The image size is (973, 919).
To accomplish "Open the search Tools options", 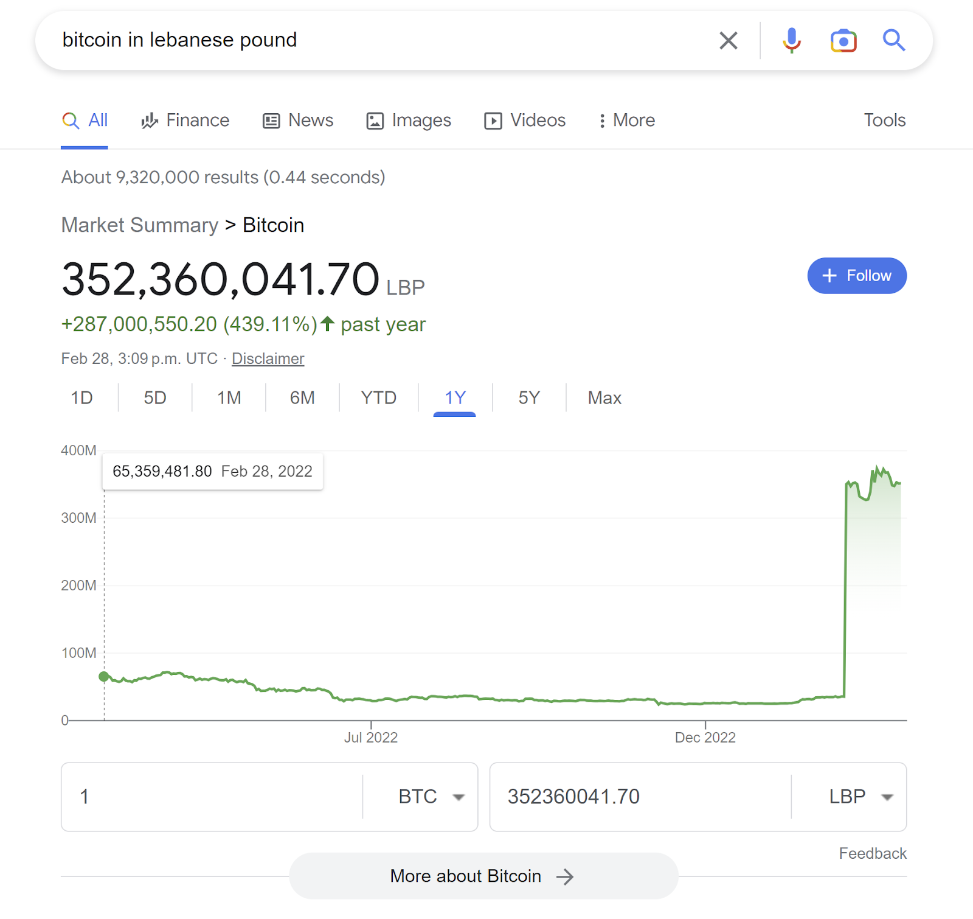I will (x=885, y=121).
